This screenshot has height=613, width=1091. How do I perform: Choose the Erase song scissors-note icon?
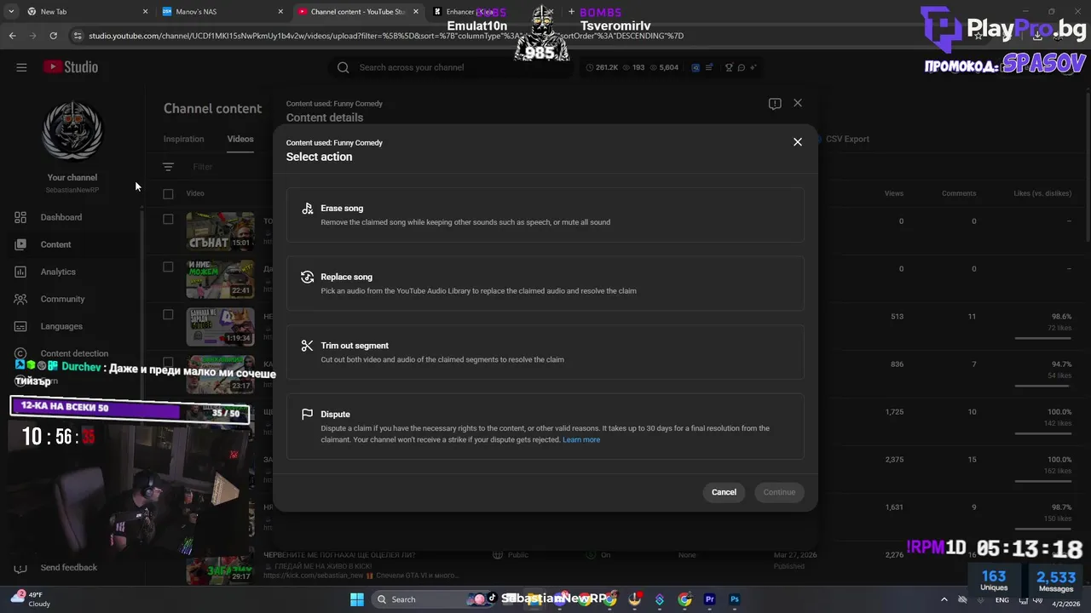coord(307,209)
